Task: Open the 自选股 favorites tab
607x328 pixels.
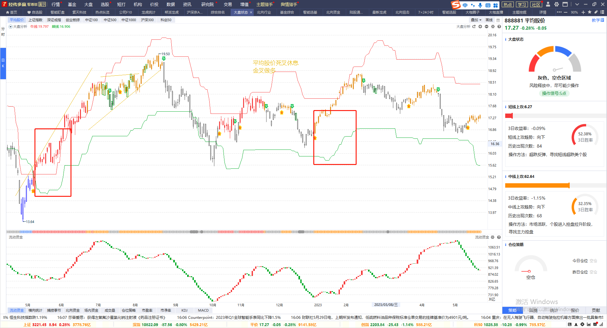Action: coord(35,12)
